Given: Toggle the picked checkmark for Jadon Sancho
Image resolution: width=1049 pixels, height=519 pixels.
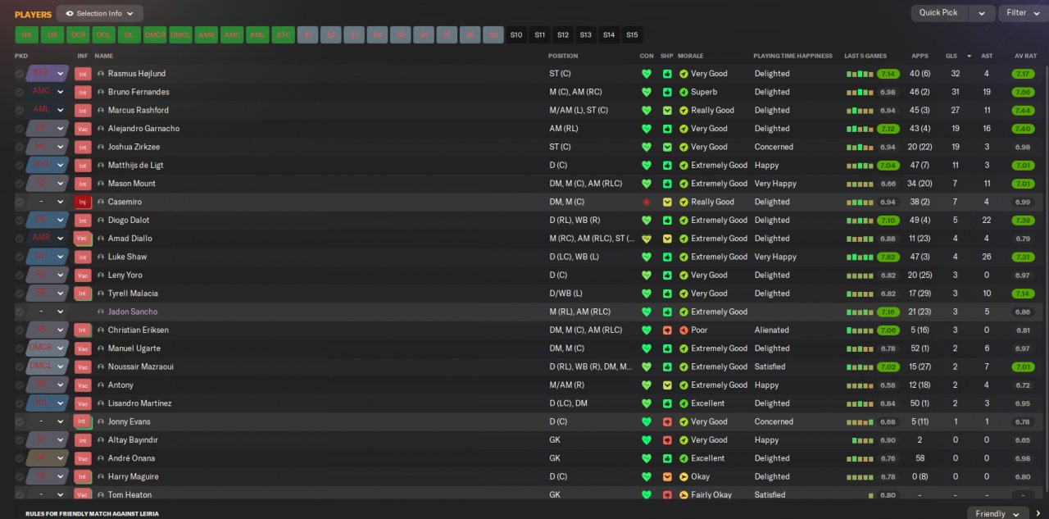Looking at the screenshot, I should click(x=20, y=312).
